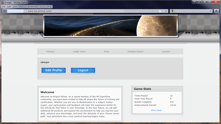Open the Help menu
221x124 pixels.
point(49,6)
